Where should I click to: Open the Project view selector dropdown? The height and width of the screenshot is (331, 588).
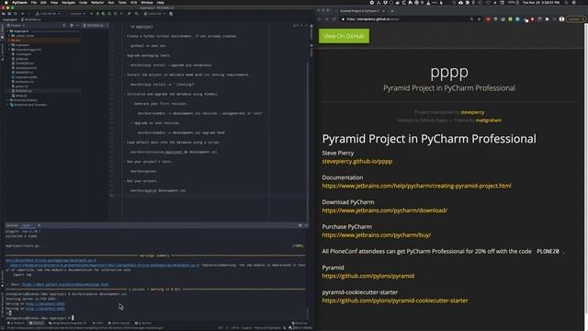click(x=17, y=25)
